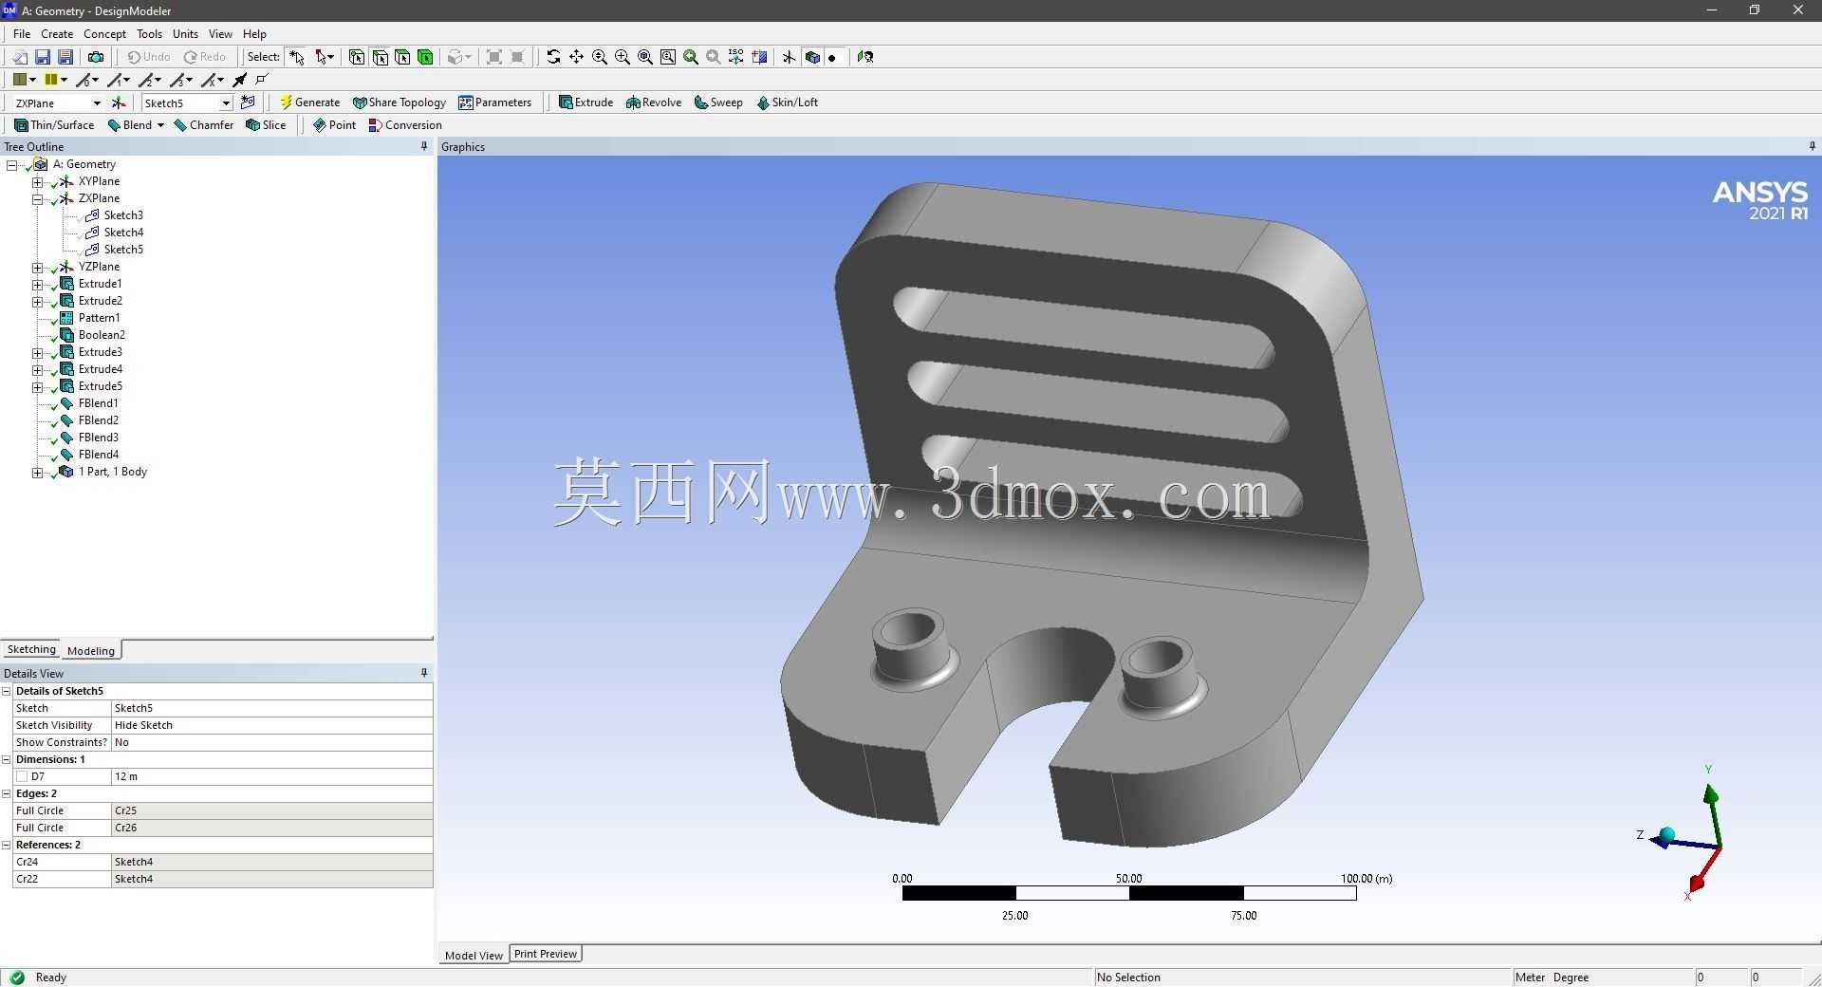The image size is (1822, 987).
Task: Open the edge coloring swatch
Action: pyautogui.click(x=56, y=80)
